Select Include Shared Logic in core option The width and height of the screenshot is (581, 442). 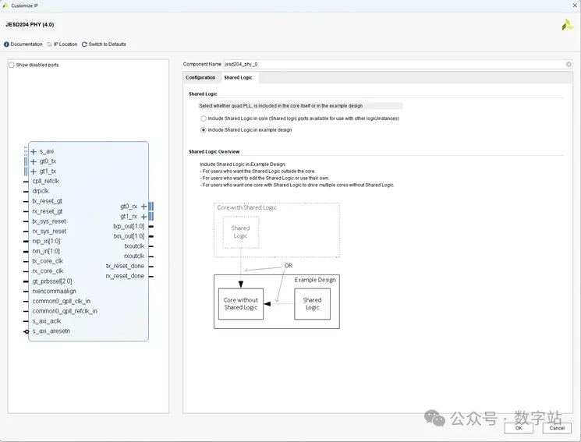pyautogui.click(x=204, y=118)
